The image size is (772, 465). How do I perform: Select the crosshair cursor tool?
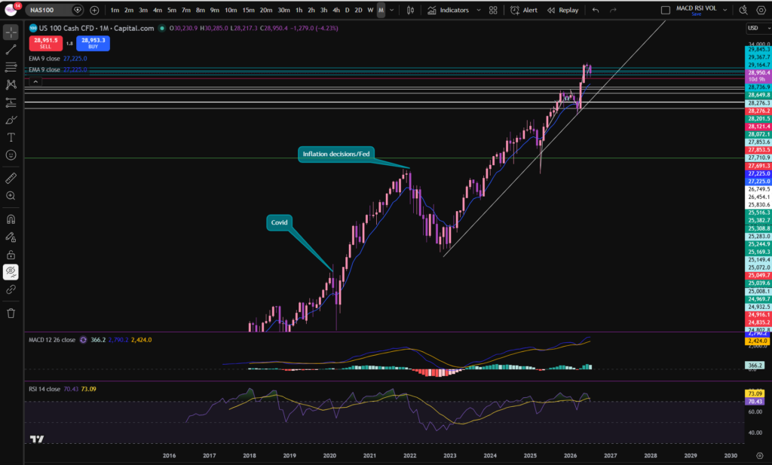click(x=11, y=32)
